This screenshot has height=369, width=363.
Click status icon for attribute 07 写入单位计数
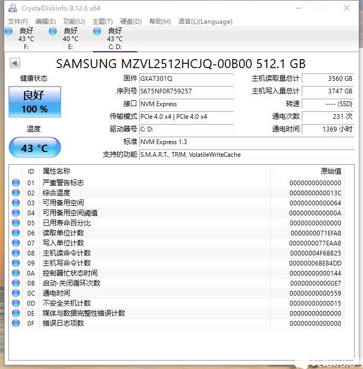point(16,243)
